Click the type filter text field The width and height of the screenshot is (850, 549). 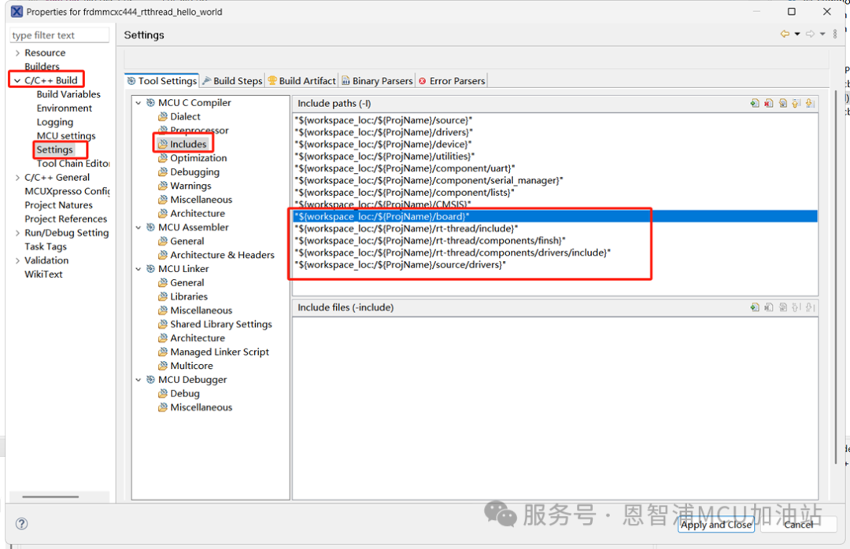(60, 35)
